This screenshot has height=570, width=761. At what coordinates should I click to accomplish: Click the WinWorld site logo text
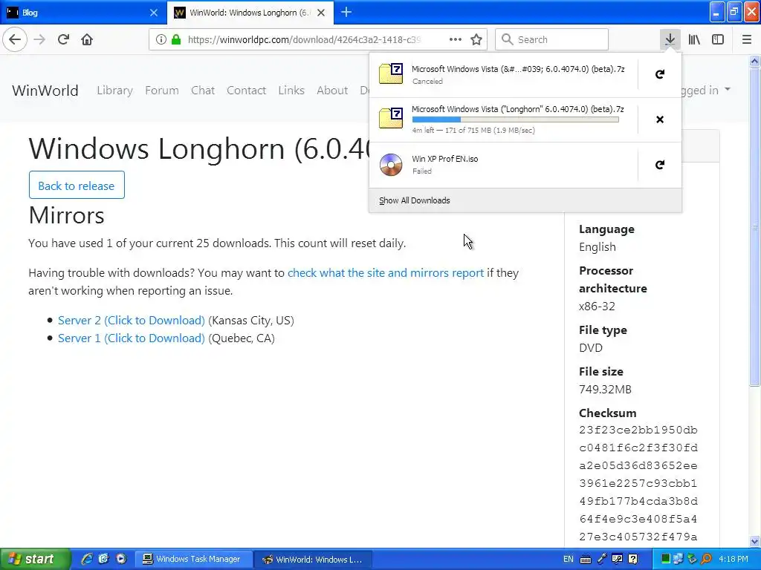(45, 90)
